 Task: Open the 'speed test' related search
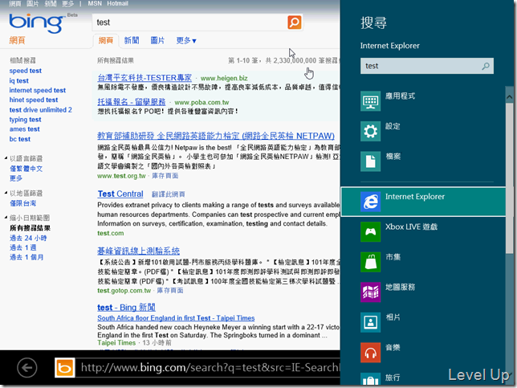[26, 71]
